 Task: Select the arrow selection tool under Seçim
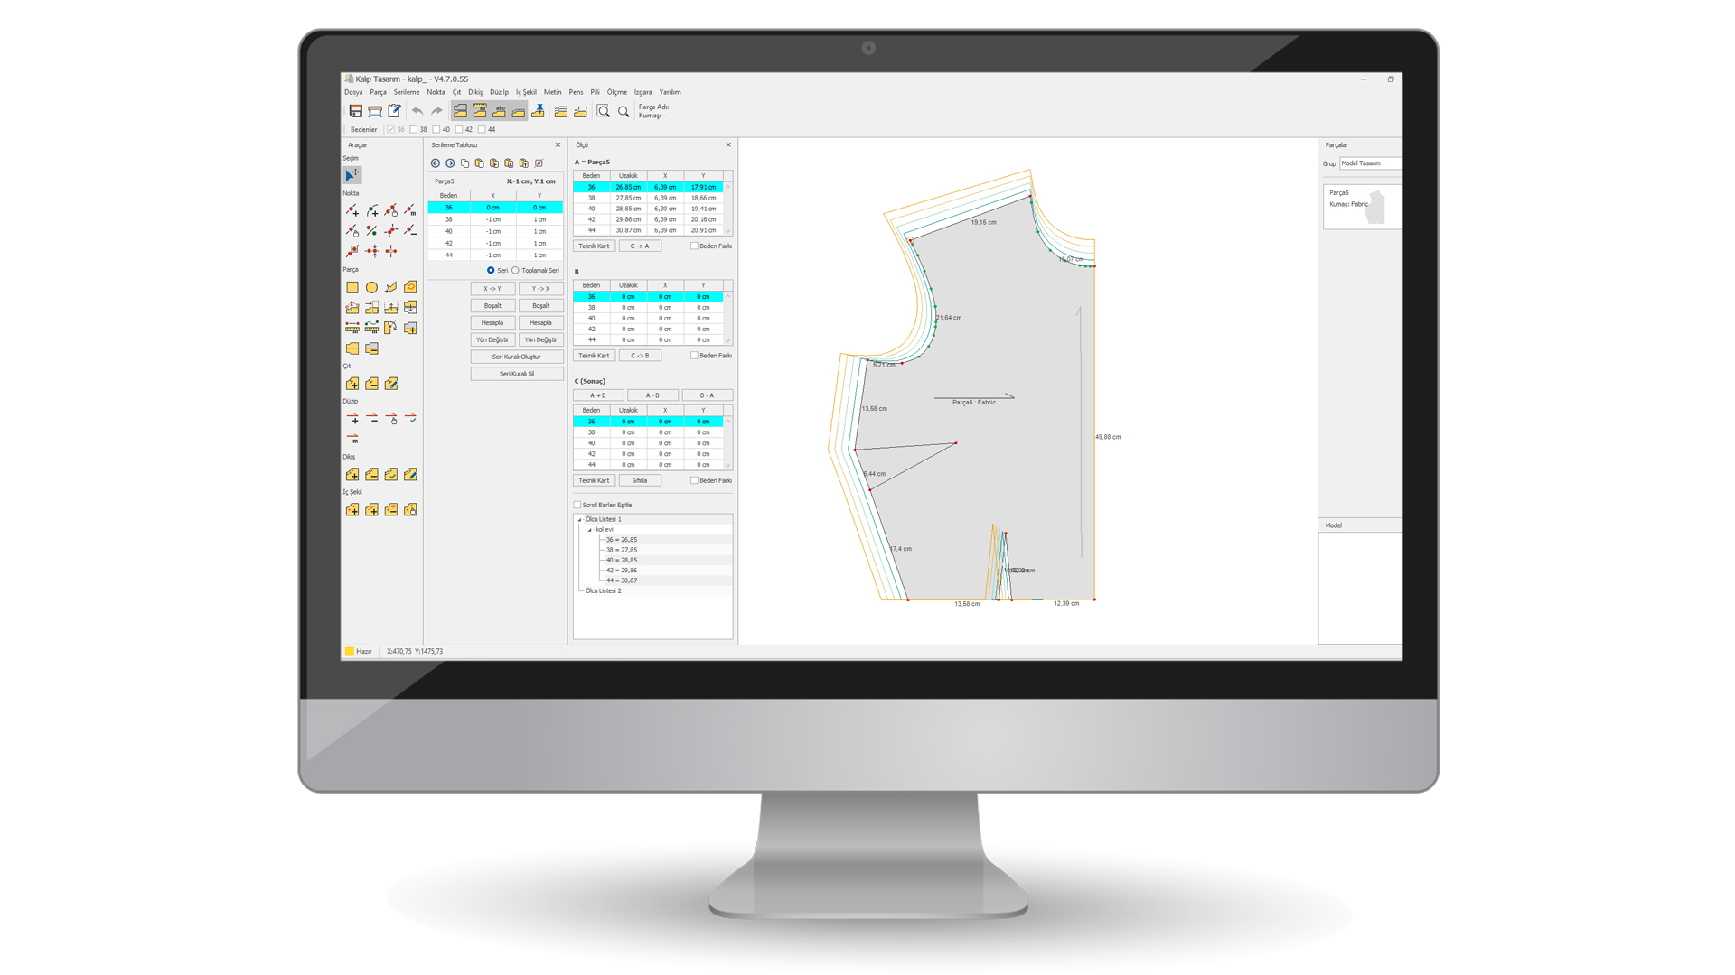click(352, 174)
